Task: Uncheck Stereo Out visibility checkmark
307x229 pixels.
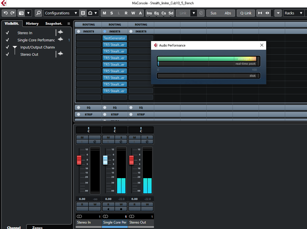Action: pos(7,54)
